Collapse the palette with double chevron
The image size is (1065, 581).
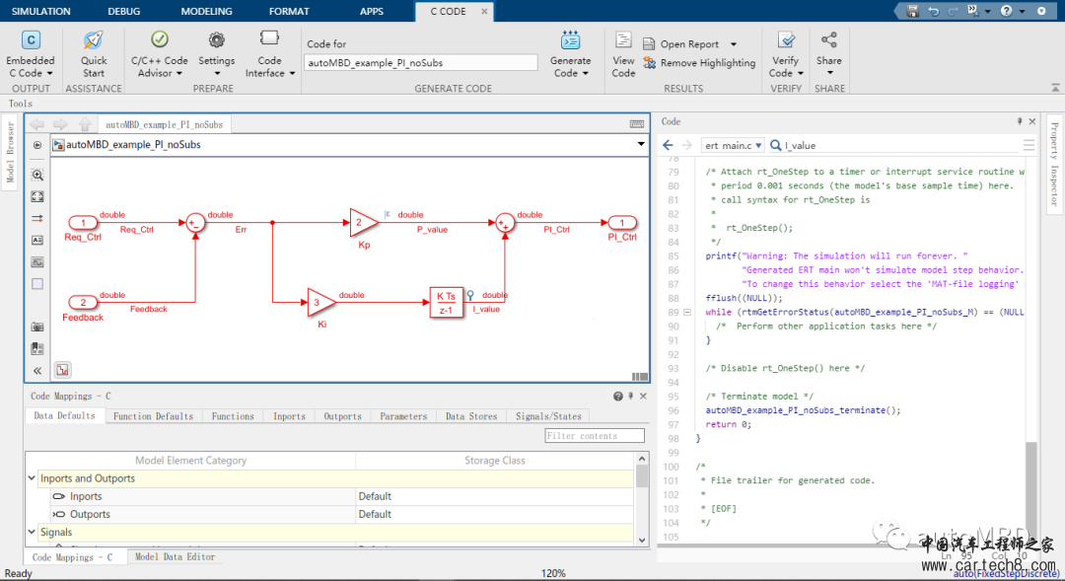click(37, 370)
